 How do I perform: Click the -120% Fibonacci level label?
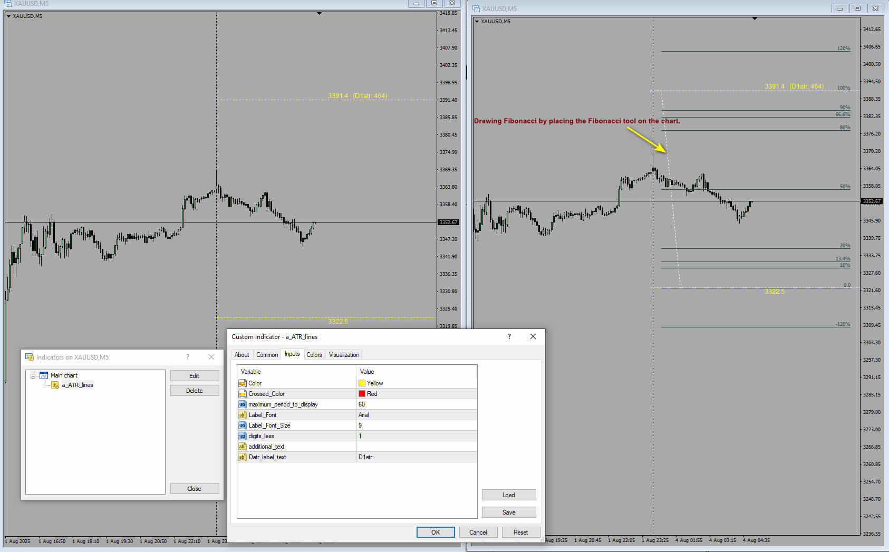coord(843,324)
